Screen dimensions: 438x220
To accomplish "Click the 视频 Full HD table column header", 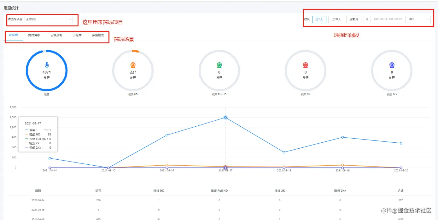I will pos(219,191).
